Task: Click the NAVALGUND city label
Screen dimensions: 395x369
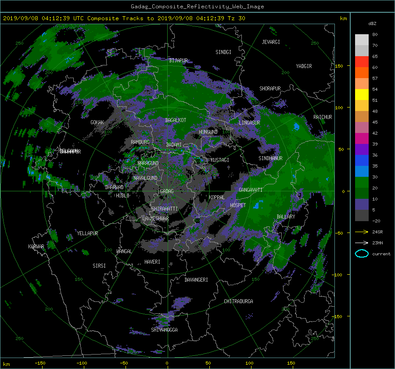Action: pos(145,178)
